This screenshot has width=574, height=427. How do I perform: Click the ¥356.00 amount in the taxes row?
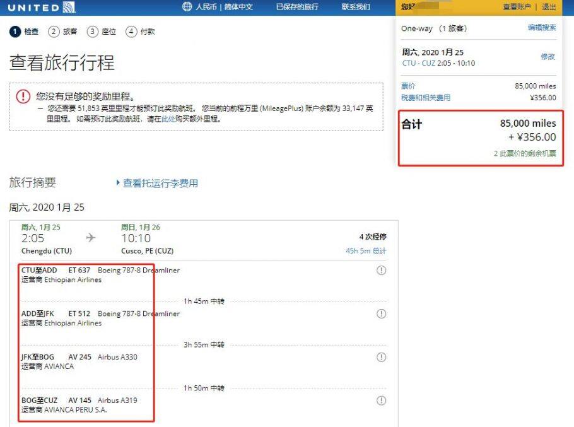coord(543,98)
